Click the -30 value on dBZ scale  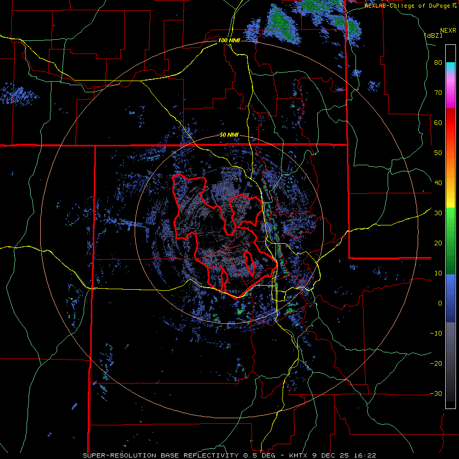coord(436,394)
